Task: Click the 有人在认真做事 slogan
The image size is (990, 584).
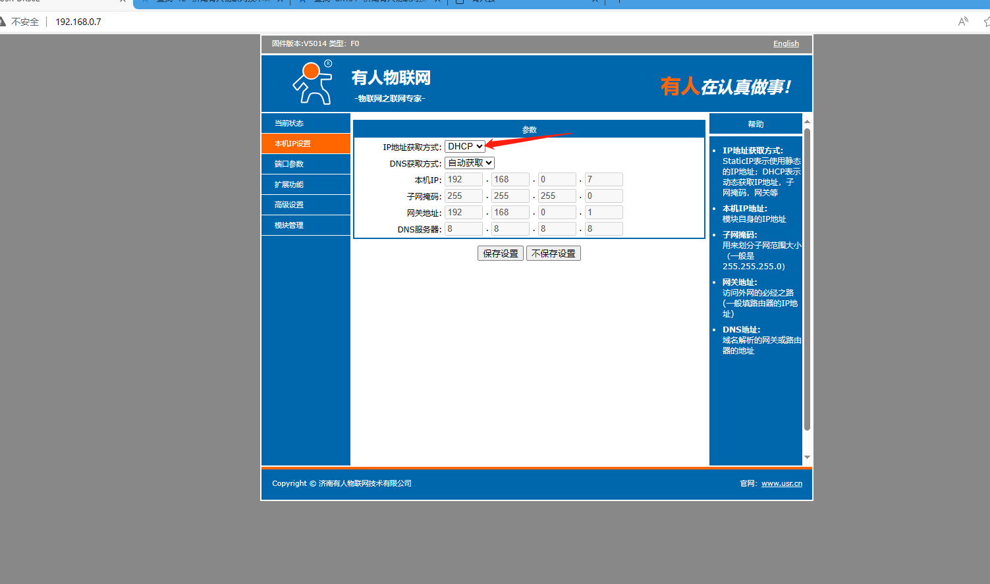Action: (726, 86)
